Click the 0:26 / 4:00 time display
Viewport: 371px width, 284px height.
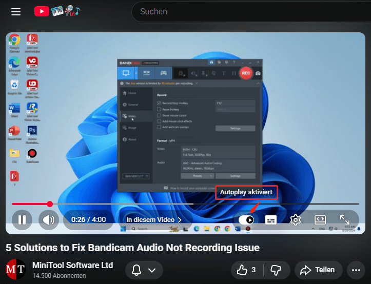88,220
